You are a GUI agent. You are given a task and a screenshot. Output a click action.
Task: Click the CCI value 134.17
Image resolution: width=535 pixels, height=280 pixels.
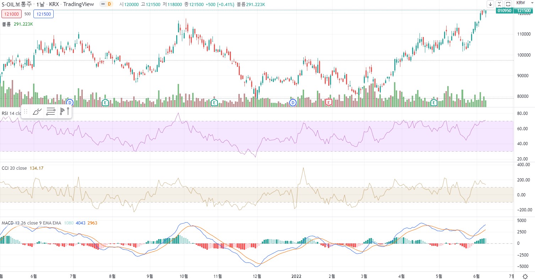pyautogui.click(x=36, y=168)
